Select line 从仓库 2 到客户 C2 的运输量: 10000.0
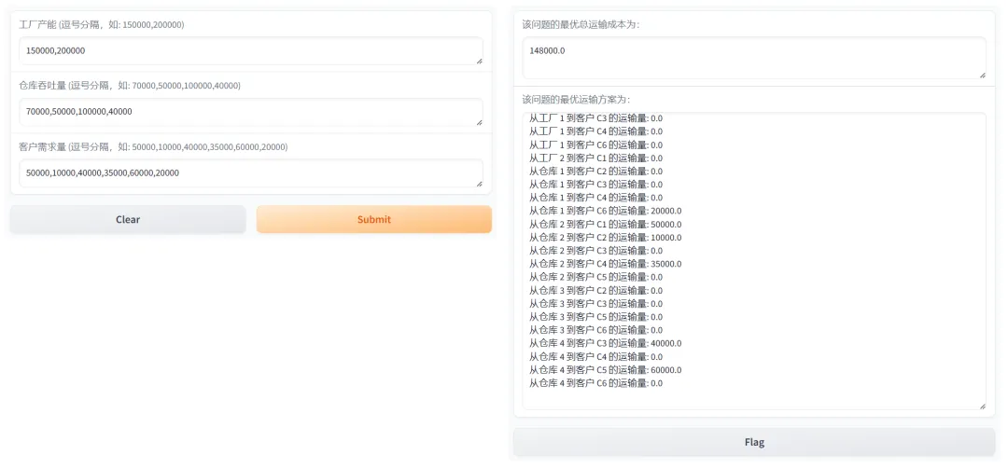The width and height of the screenshot is (1008, 468). (x=606, y=238)
